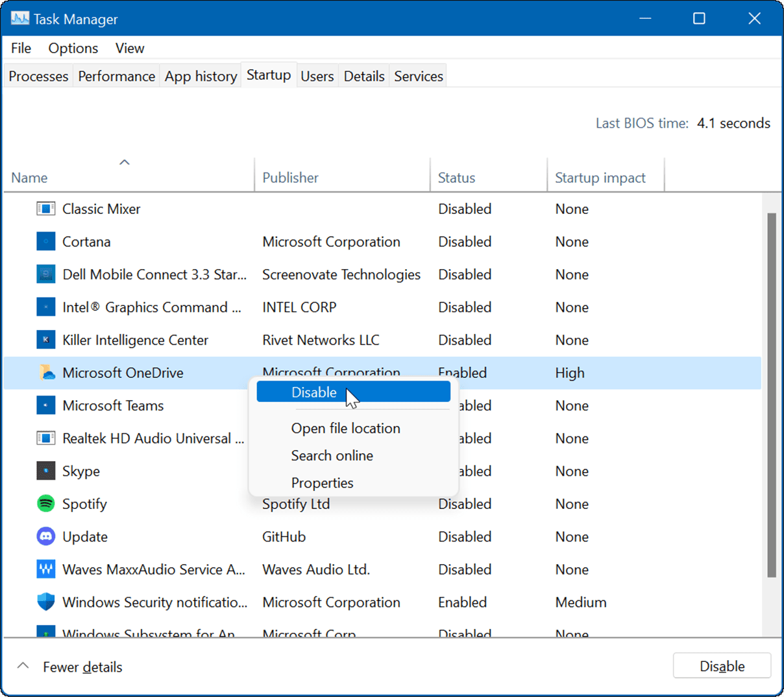Viewport: 784px width, 697px height.
Task: Choose Open file location from the context menu
Action: tap(345, 428)
